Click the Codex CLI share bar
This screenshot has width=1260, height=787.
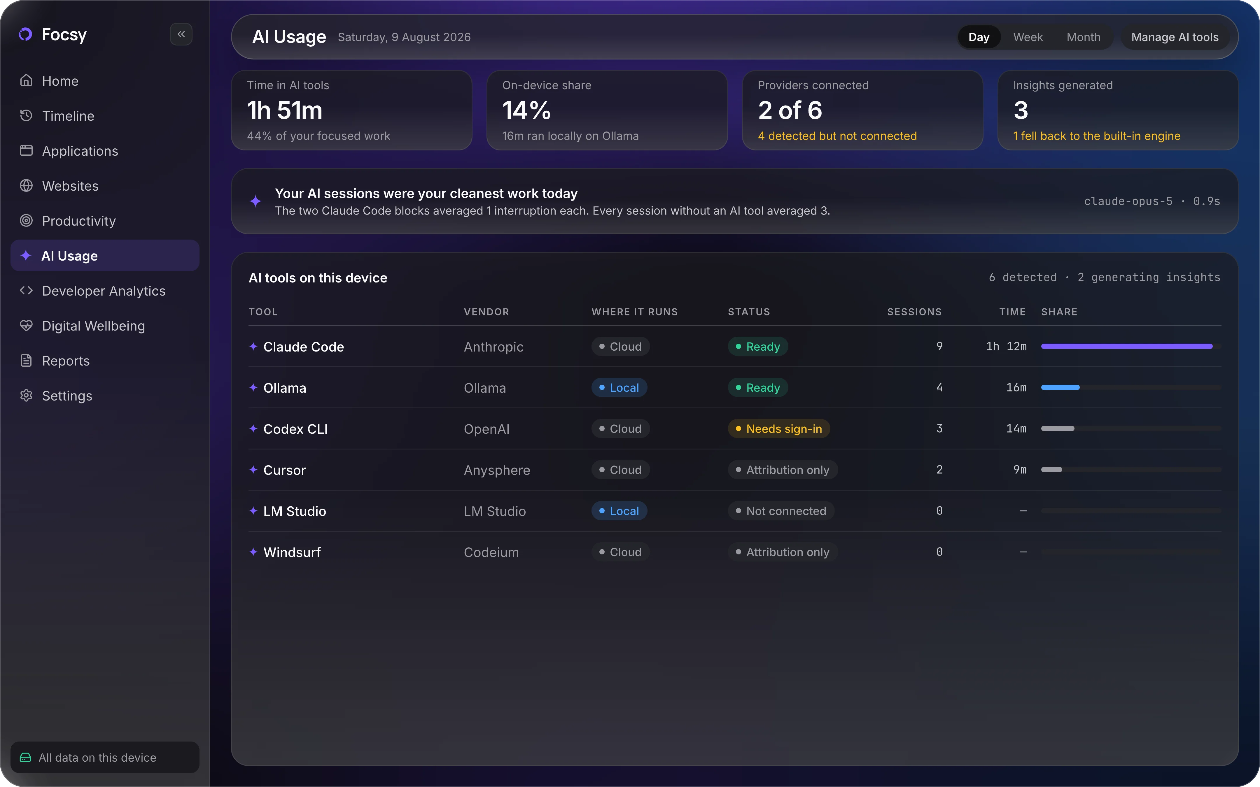coord(1131,428)
